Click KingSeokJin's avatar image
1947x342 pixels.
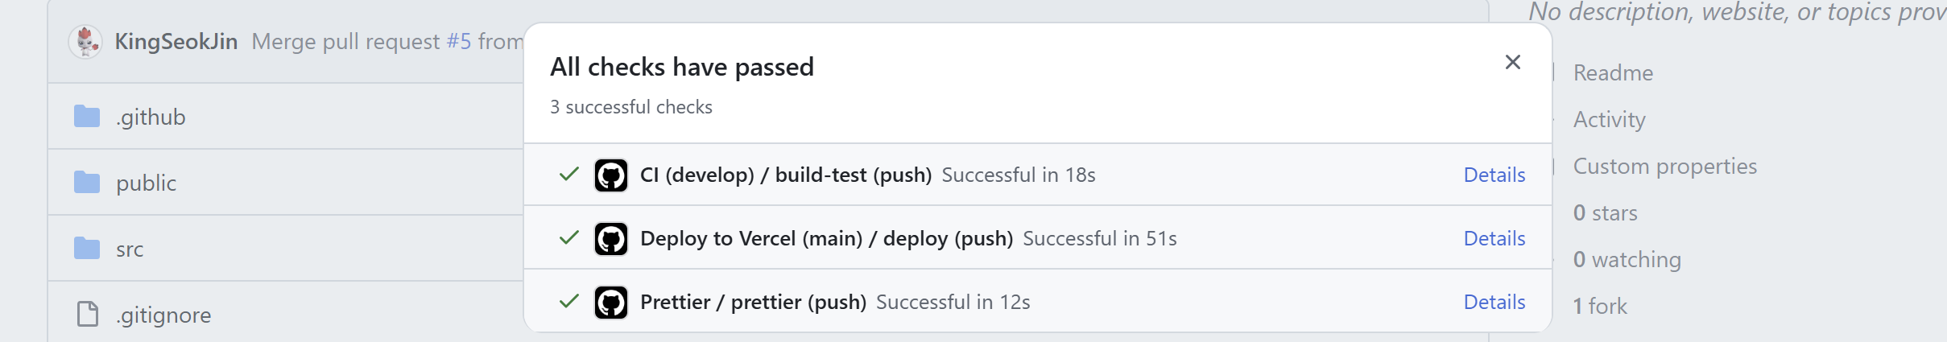(x=85, y=41)
